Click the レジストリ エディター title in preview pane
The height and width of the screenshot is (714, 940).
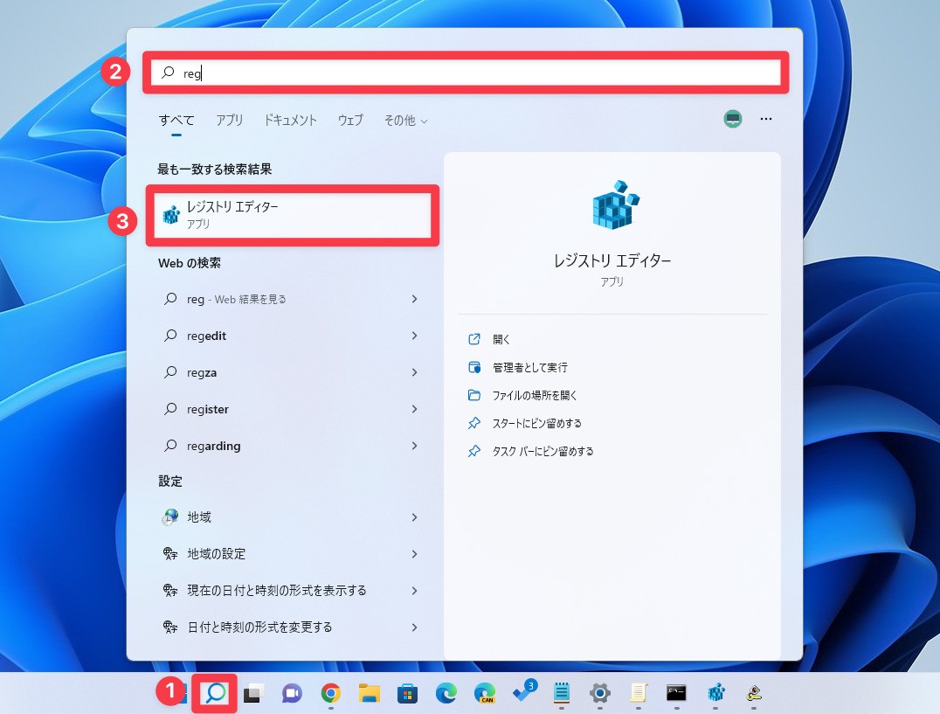[x=612, y=260]
